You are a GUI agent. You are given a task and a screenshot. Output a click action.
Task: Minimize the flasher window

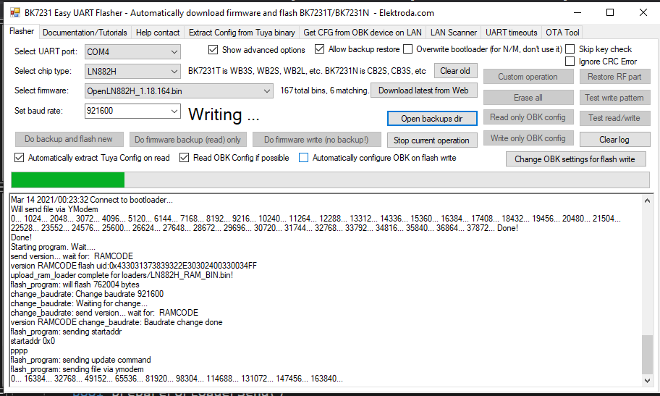click(x=577, y=12)
